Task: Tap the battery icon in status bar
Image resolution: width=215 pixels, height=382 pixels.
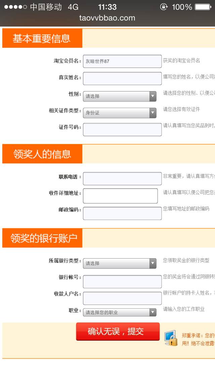Action: 203,7
